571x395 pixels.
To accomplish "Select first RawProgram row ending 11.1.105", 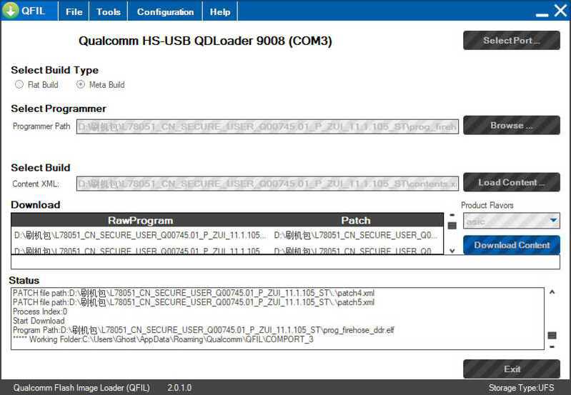I will tap(140, 236).
